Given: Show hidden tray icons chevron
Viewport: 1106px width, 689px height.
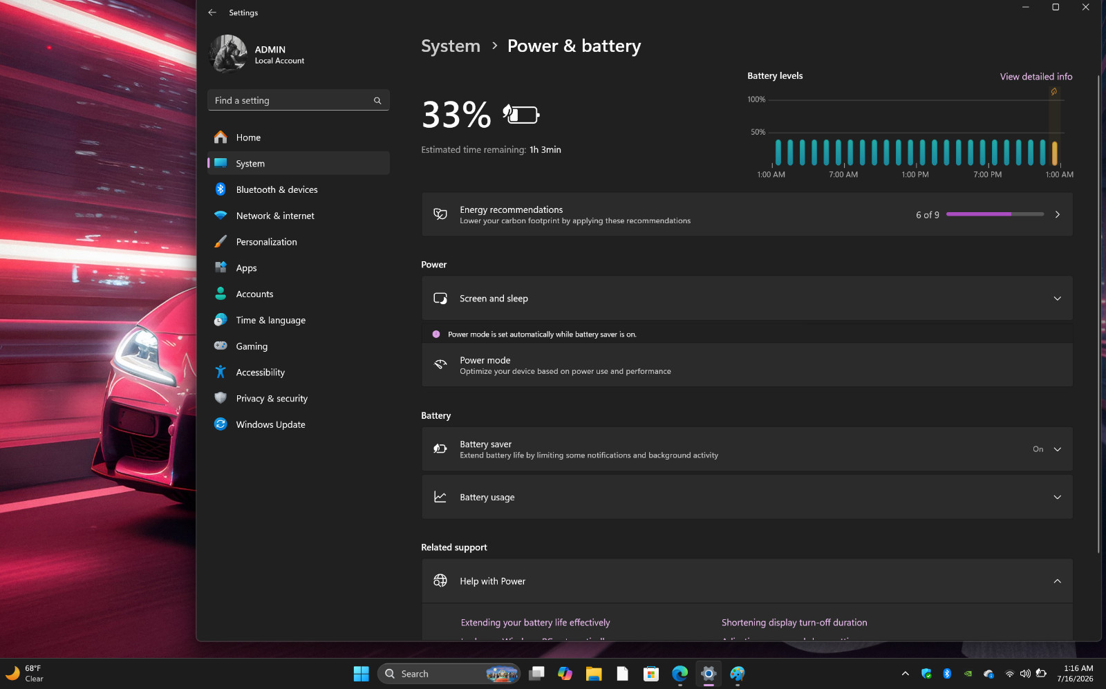Looking at the screenshot, I should (x=905, y=674).
